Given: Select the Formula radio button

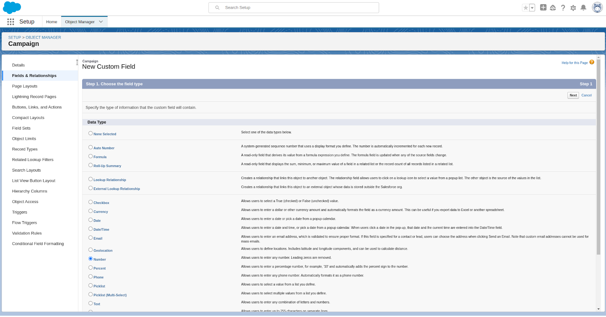Looking at the screenshot, I should tap(91, 156).
